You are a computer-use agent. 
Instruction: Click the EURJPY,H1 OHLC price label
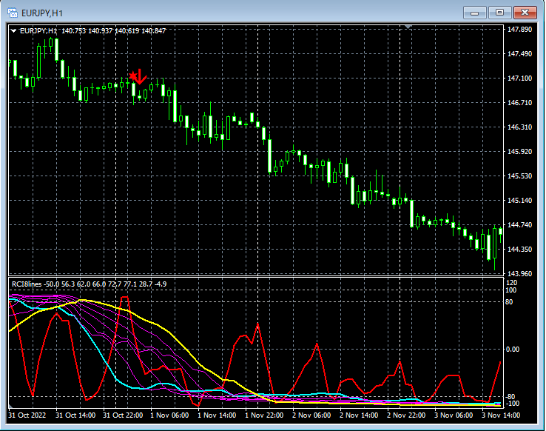(x=92, y=30)
